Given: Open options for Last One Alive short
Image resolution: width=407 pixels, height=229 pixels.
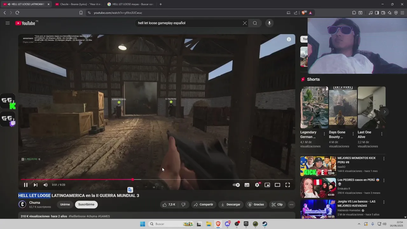Looking at the screenshot, I should pyautogui.click(x=382, y=134).
